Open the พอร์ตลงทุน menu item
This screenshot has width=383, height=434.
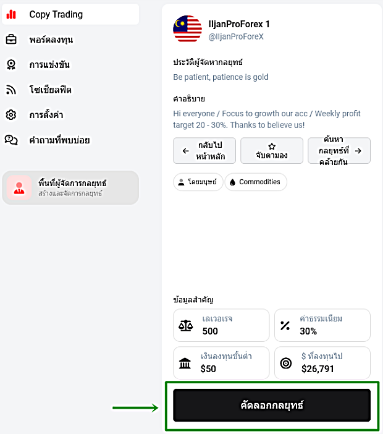(x=70, y=40)
